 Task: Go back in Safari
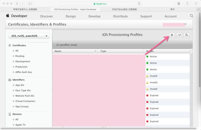[x=17, y=4]
